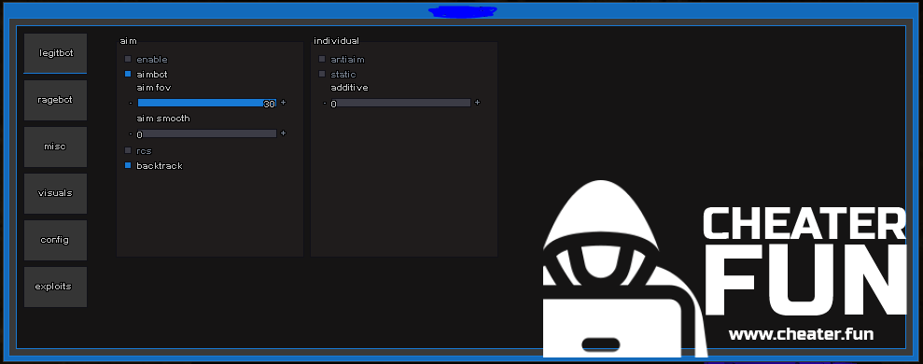This screenshot has width=923, height=364.
Task: Decrease aim smooth with minus button
Action: tap(131, 134)
